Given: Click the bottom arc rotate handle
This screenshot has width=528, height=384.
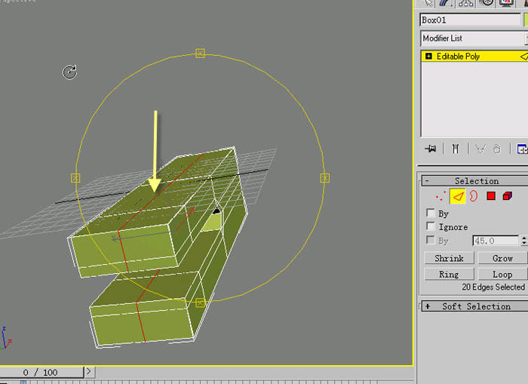Looking at the screenshot, I should 200,303.
